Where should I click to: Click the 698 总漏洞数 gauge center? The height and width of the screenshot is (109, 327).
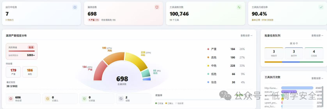[122, 80]
